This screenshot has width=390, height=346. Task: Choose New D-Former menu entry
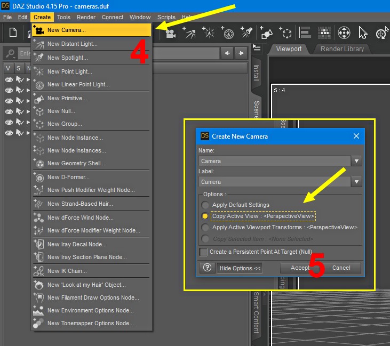pyautogui.click(x=92, y=177)
